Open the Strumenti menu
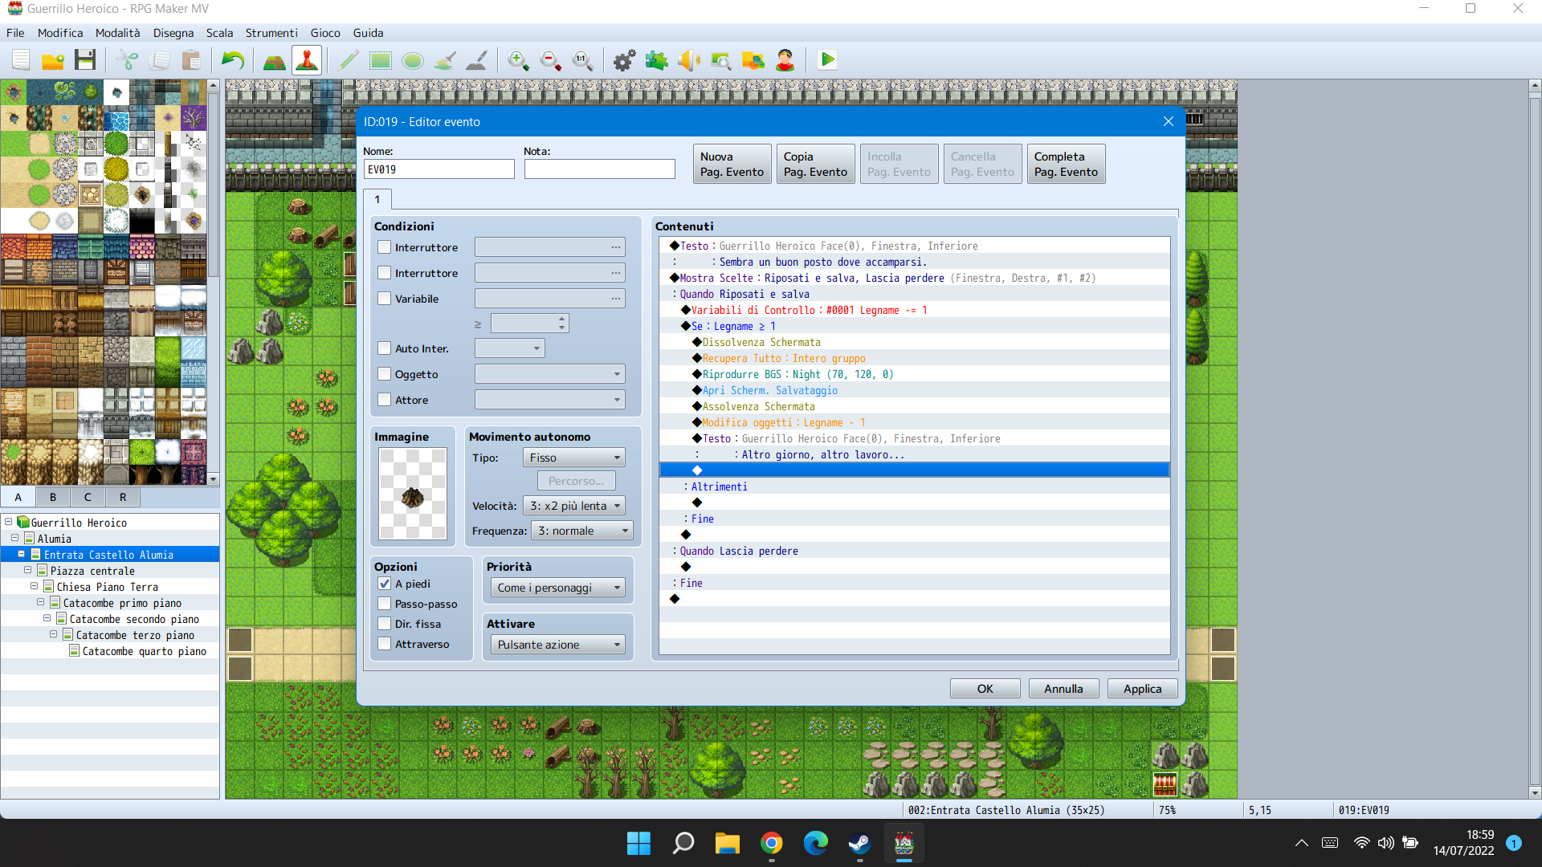 tap(271, 33)
